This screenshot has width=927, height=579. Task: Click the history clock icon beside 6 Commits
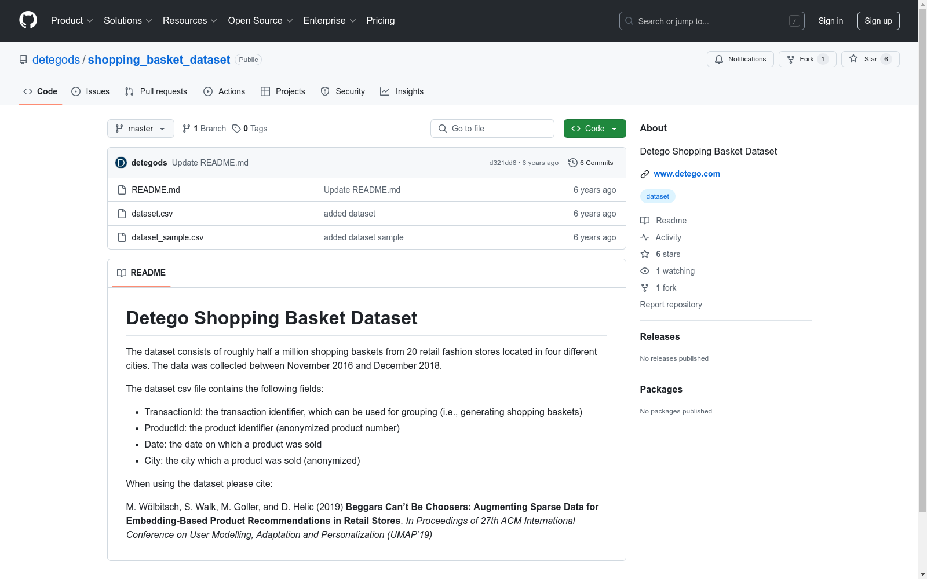click(x=573, y=163)
